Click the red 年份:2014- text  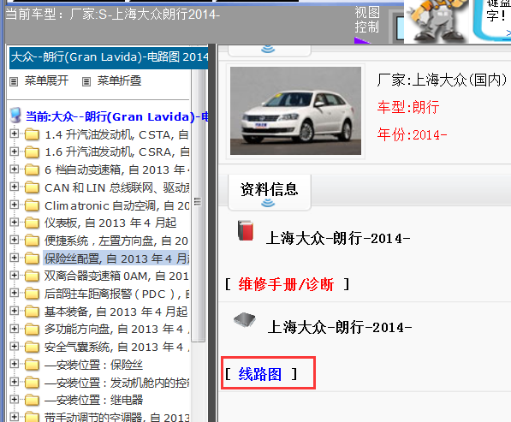pyautogui.click(x=412, y=134)
